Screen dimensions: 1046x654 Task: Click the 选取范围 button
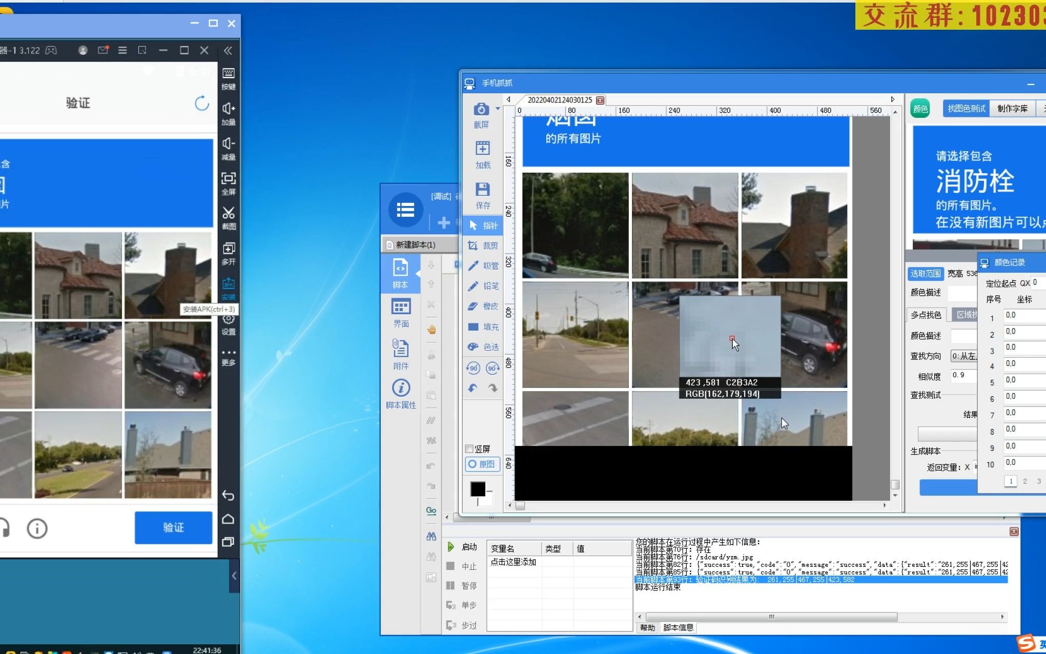(x=926, y=274)
